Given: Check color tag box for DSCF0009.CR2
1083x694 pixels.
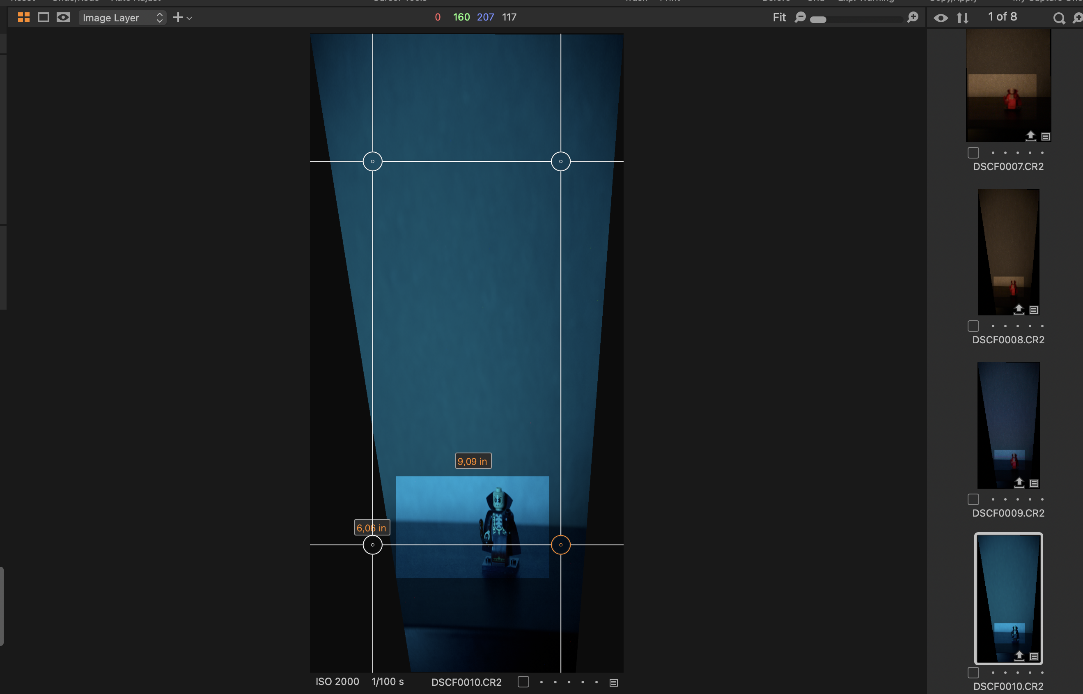Looking at the screenshot, I should tap(973, 499).
